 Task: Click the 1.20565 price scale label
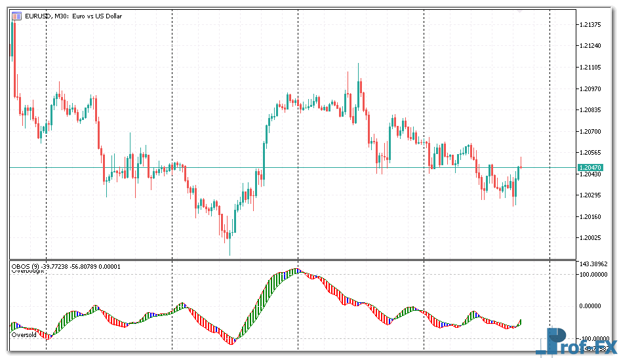(591, 152)
